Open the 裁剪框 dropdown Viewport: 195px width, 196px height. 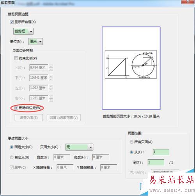click(23, 31)
